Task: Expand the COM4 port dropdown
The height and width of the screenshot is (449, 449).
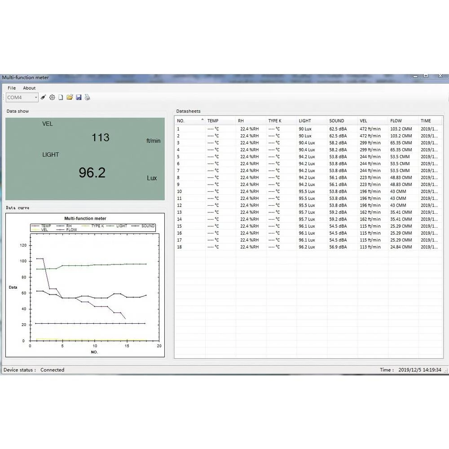Action: tap(36, 97)
